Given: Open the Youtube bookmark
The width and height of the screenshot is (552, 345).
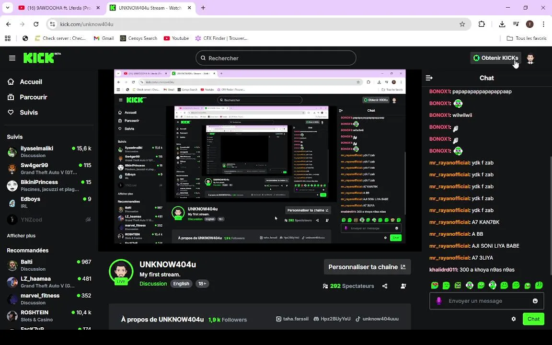Looking at the screenshot, I should click(176, 38).
